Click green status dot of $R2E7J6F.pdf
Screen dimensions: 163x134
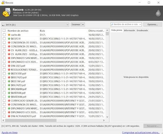click(9, 81)
